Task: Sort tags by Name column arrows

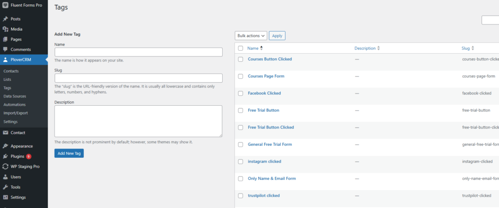Action: (261, 48)
